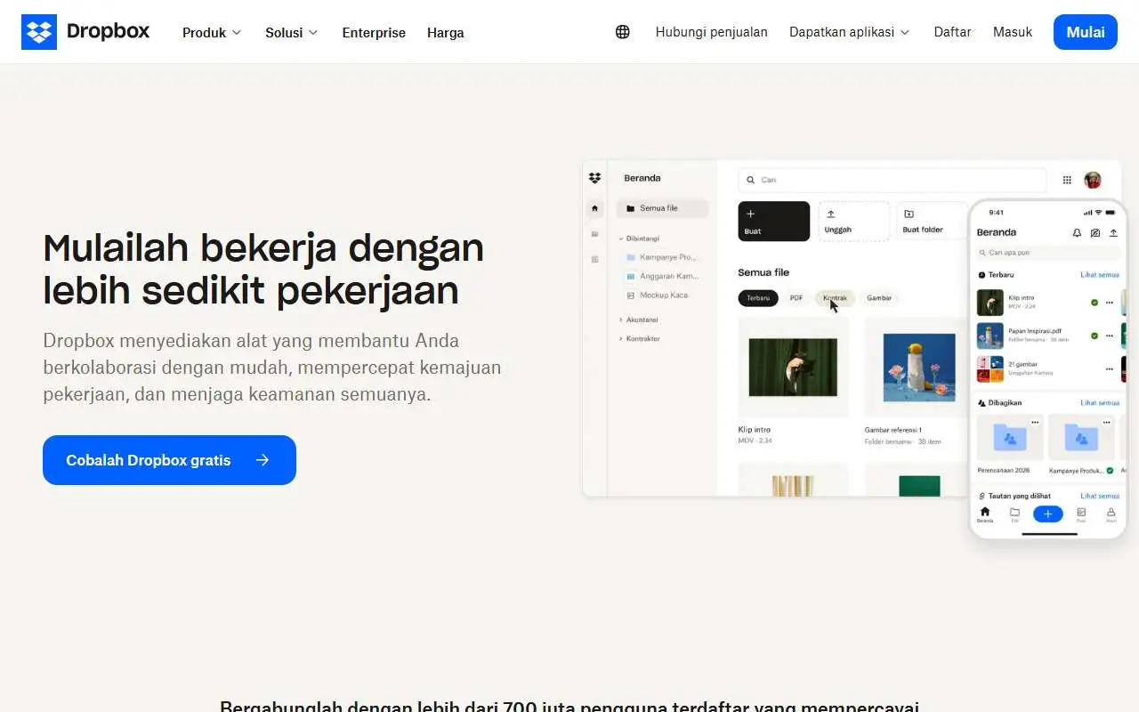Click the Unggah upload tile
This screenshot has height=712, width=1139.
pos(854,222)
